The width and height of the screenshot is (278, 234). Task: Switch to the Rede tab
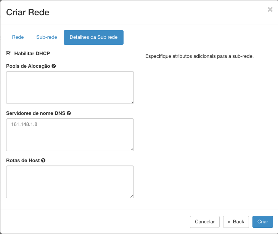pyautogui.click(x=18, y=37)
